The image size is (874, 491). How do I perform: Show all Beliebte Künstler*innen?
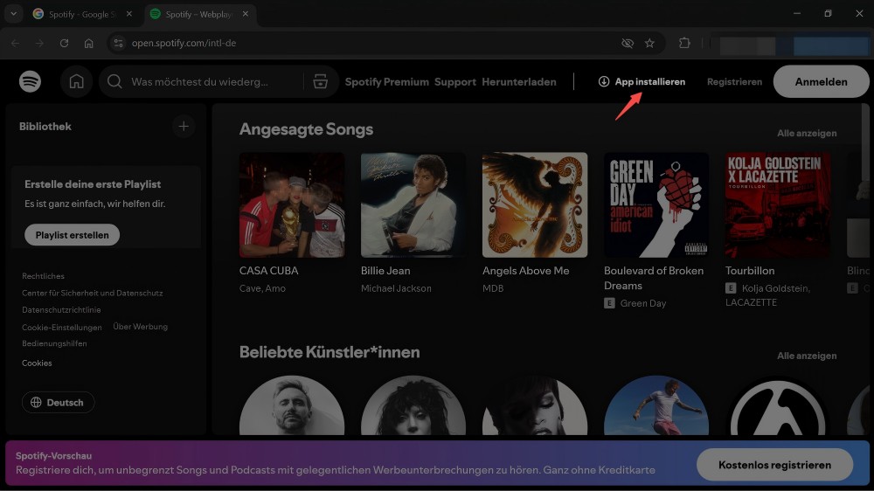pyautogui.click(x=807, y=356)
